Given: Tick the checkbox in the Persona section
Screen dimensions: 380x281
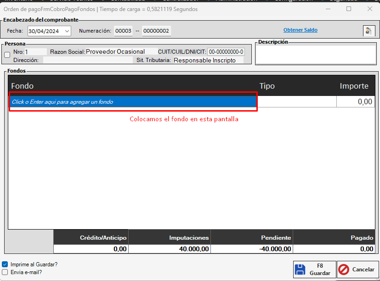Looking at the screenshot, I should tap(7, 55).
